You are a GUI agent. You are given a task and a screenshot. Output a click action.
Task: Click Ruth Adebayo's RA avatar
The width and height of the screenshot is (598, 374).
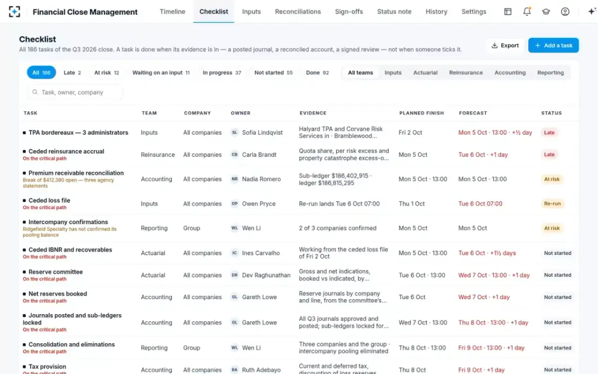234,370
